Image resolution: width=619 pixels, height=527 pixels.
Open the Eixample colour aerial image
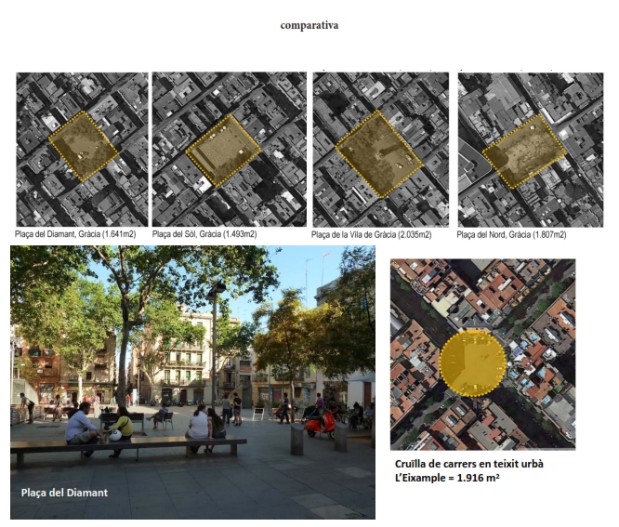pos(482,354)
